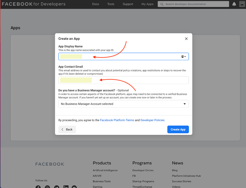Open Platform Initiatives Hub footer link
Viewport: 246px width, 188px height.
point(186,176)
